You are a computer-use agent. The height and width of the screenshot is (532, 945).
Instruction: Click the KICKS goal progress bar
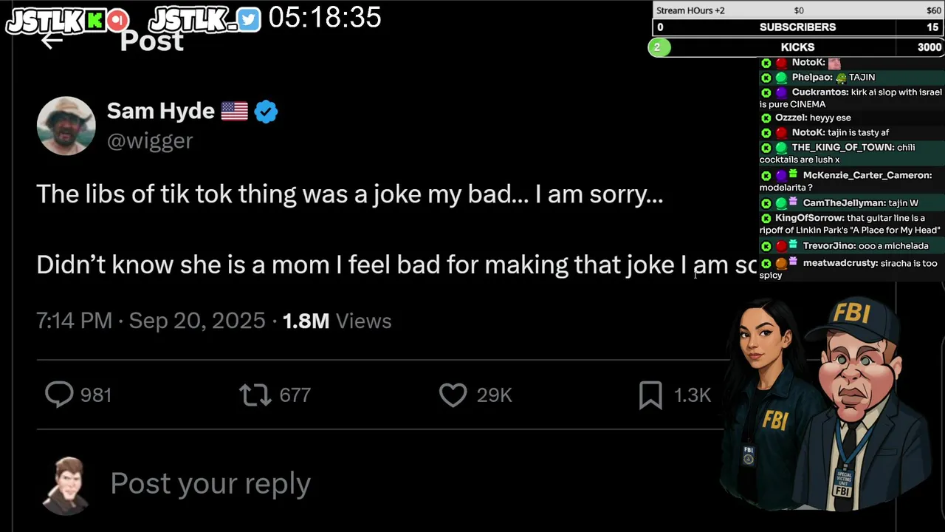[797, 47]
